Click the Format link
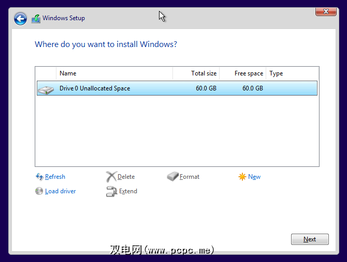The width and height of the screenshot is (347, 262). click(190, 177)
